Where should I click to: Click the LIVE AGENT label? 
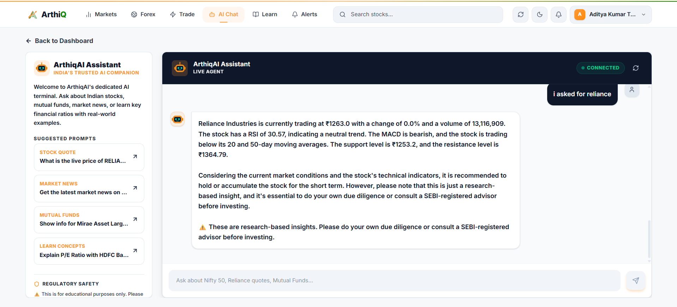(208, 72)
